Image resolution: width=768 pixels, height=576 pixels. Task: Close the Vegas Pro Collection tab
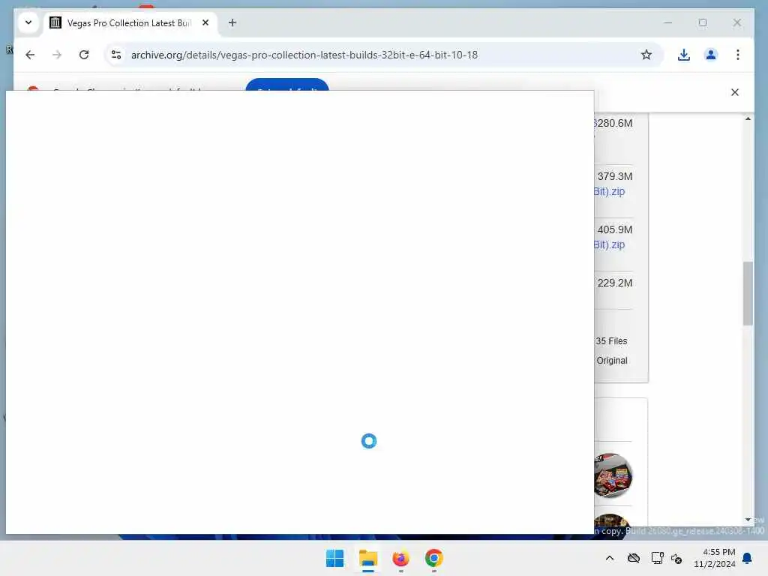point(205,22)
